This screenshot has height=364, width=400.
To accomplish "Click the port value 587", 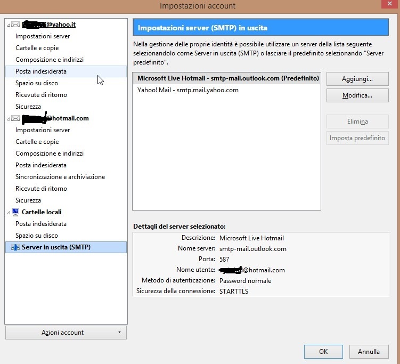I will (224, 260).
